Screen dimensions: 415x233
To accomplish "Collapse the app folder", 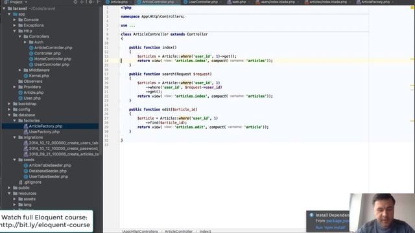I will (x=9, y=14).
